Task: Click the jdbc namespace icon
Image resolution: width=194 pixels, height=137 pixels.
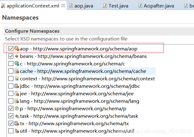Action: (17, 86)
